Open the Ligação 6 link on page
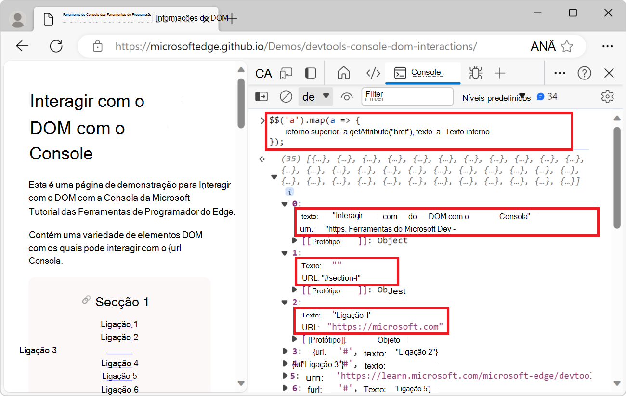Screen dimensions: 626x396 120,389
